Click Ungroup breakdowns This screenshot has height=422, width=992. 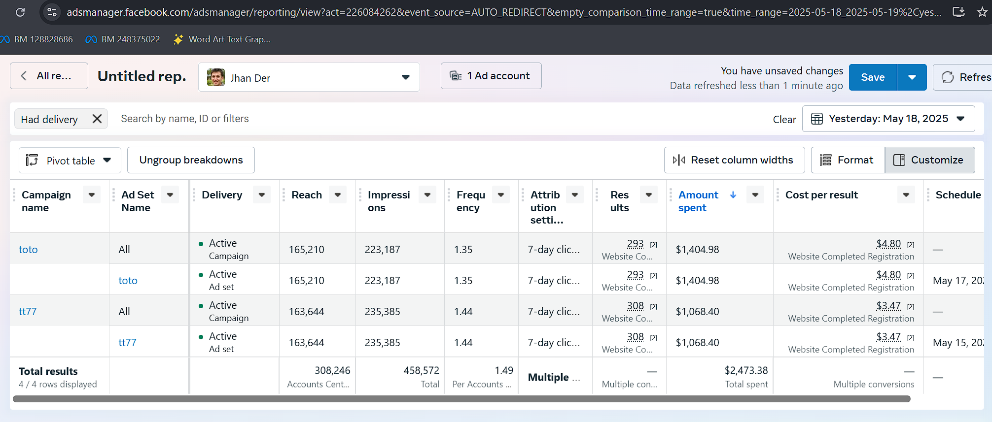(191, 160)
